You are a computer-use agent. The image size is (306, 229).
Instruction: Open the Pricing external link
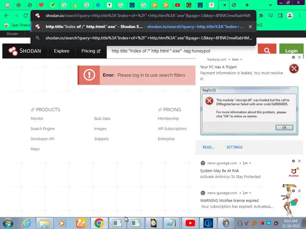(91, 51)
